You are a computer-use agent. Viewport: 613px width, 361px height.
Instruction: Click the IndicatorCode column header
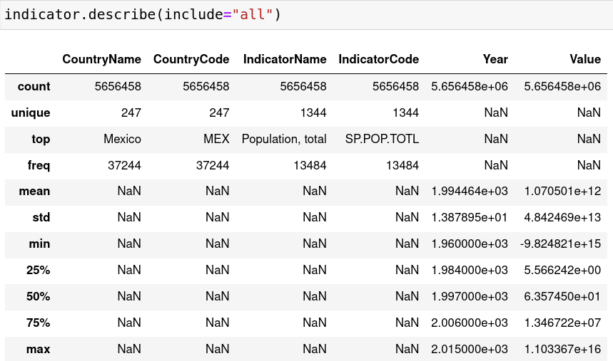pos(378,59)
